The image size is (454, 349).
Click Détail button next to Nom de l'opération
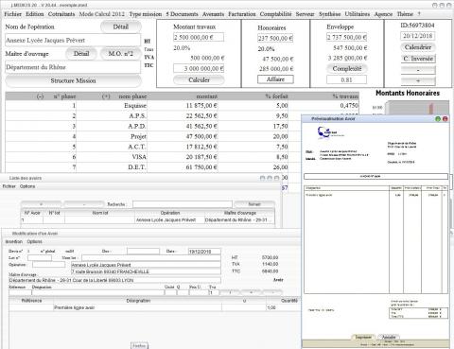(121, 27)
